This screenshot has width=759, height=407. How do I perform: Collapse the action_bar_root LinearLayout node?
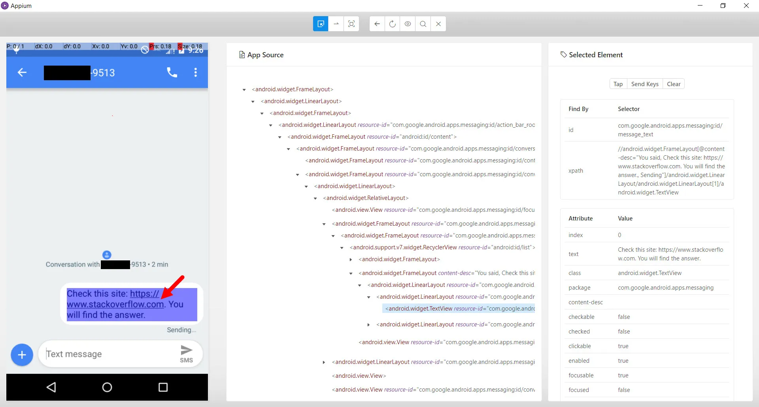pyautogui.click(x=271, y=125)
